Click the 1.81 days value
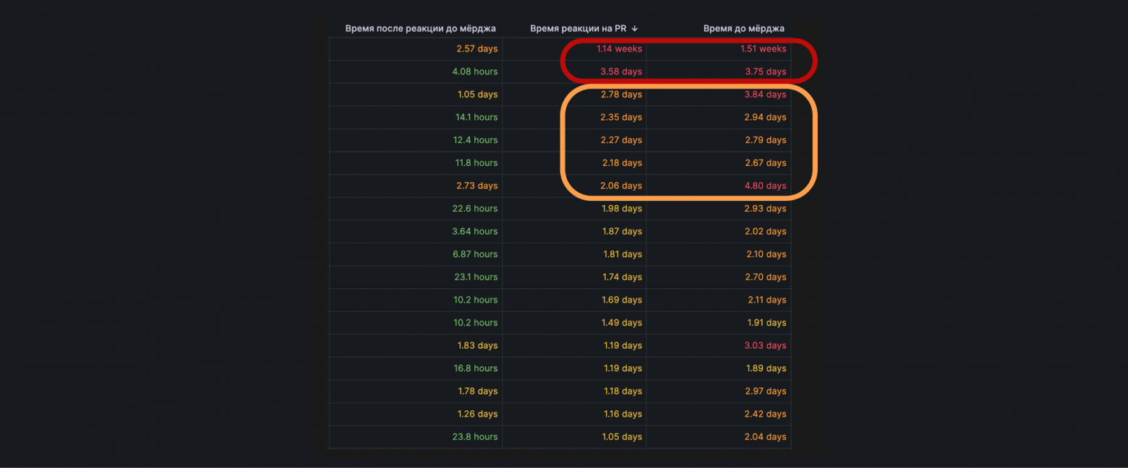This screenshot has width=1128, height=468. coord(623,254)
